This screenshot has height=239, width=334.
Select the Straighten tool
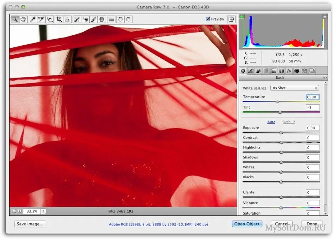tap(67, 19)
